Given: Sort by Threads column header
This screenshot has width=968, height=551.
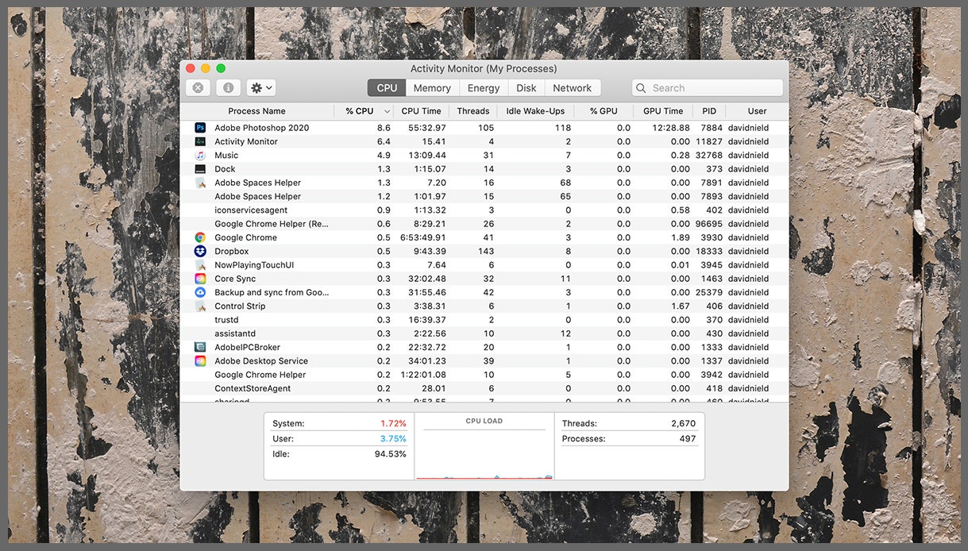Looking at the screenshot, I should [x=473, y=111].
